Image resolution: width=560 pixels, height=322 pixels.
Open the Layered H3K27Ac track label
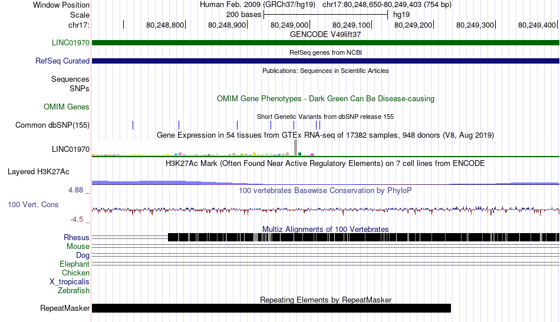click(x=38, y=172)
